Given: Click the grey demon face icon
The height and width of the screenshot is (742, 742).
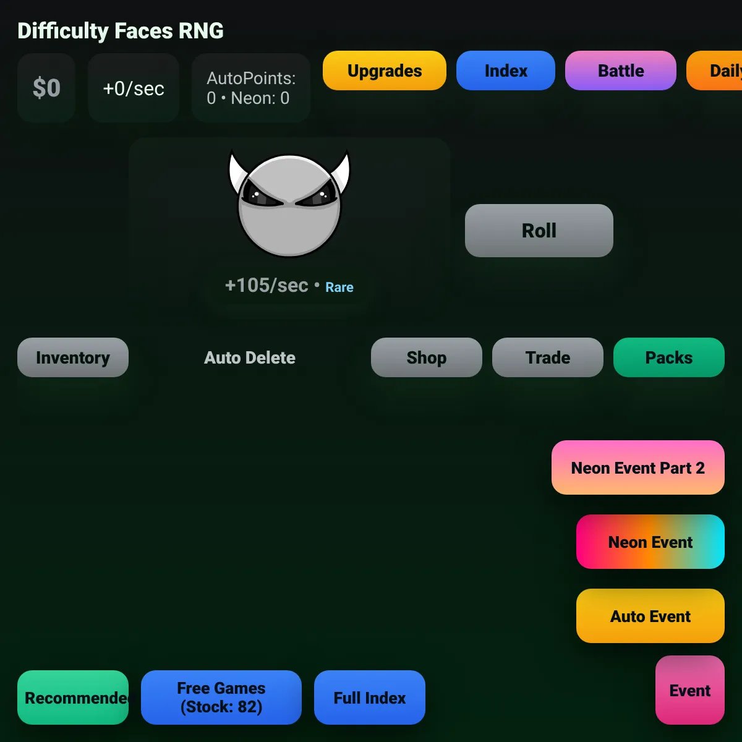Looking at the screenshot, I should pyautogui.click(x=289, y=203).
